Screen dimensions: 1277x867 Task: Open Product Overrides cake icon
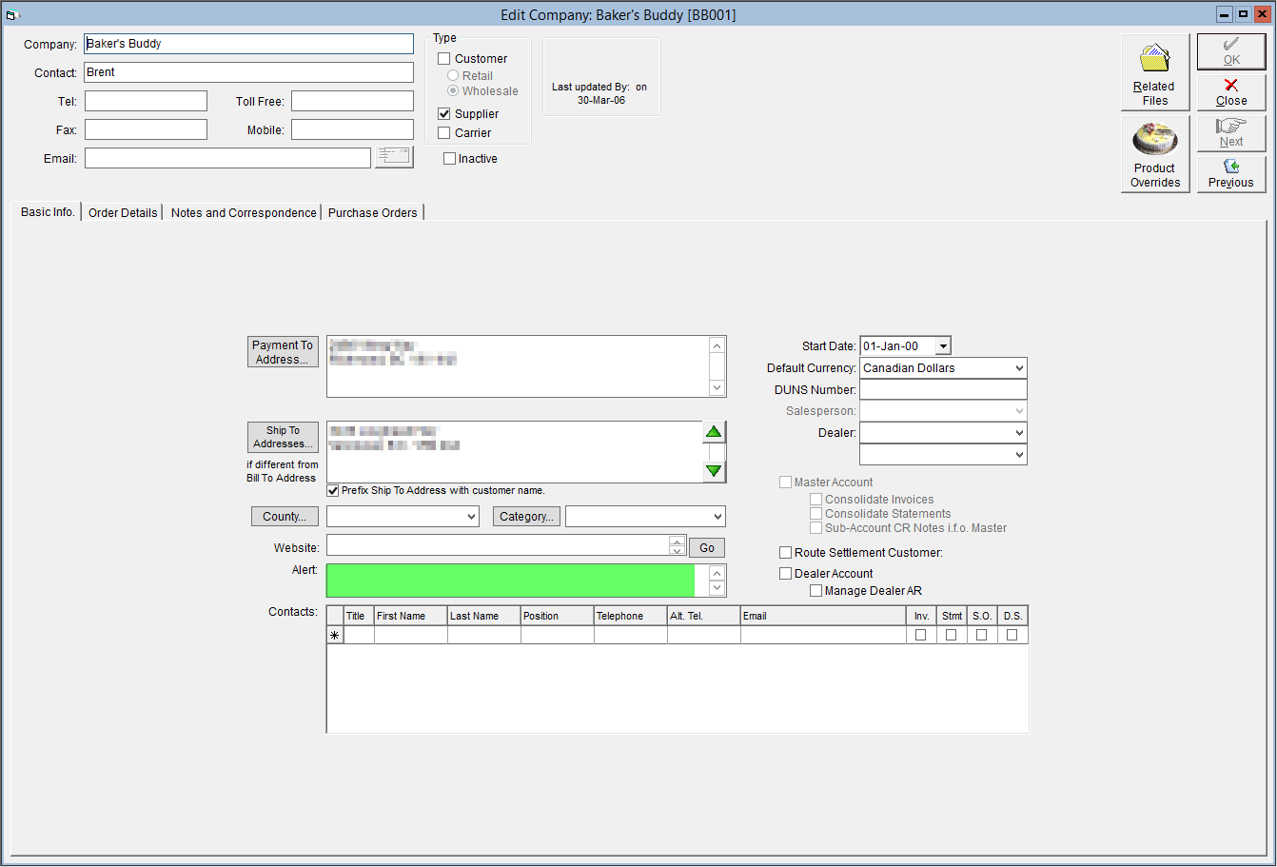point(1155,154)
